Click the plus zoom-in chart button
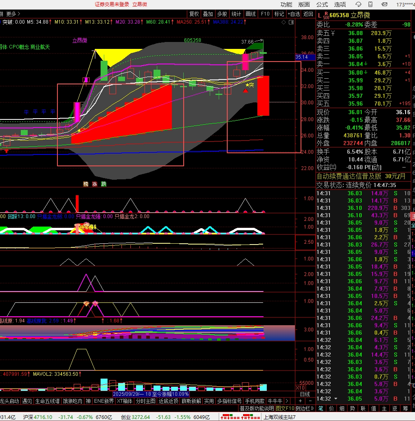The width and height of the screenshot is (415, 421). point(300,401)
